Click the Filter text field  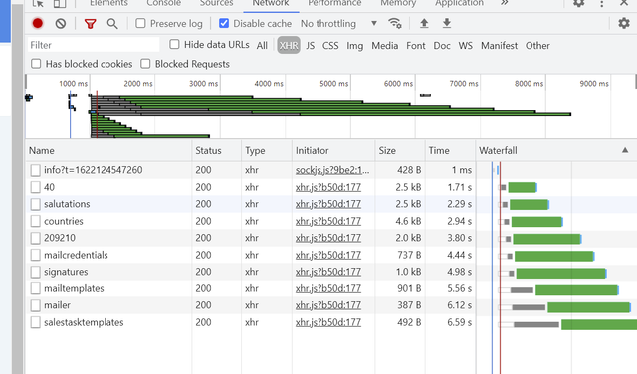click(94, 45)
